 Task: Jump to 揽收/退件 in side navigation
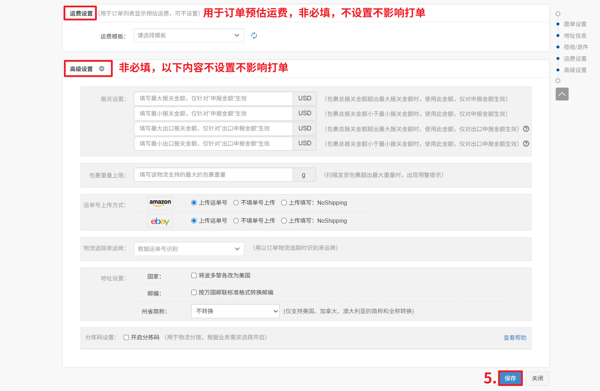click(576, 47)
